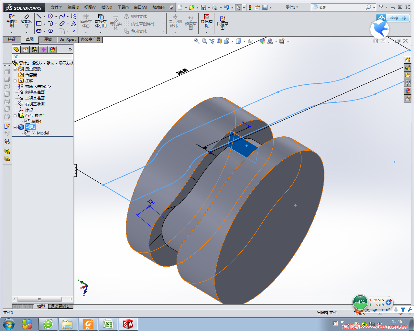Collapse the 包覆1 feature node
Viewport: 414px width, 331px height.
tap(15, 127)
